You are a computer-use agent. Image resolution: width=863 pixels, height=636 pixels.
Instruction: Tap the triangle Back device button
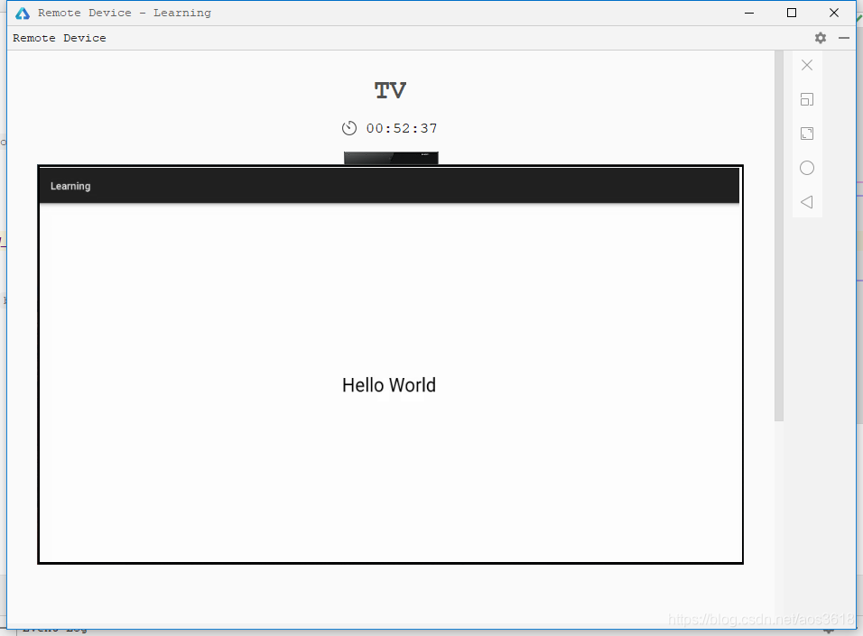pyautogui.click(x=807, y=202)
